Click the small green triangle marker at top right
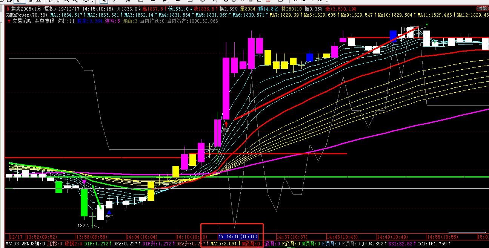Image resolution: width=489 pixels, height=248 pixels. click(x=427, y=25)
